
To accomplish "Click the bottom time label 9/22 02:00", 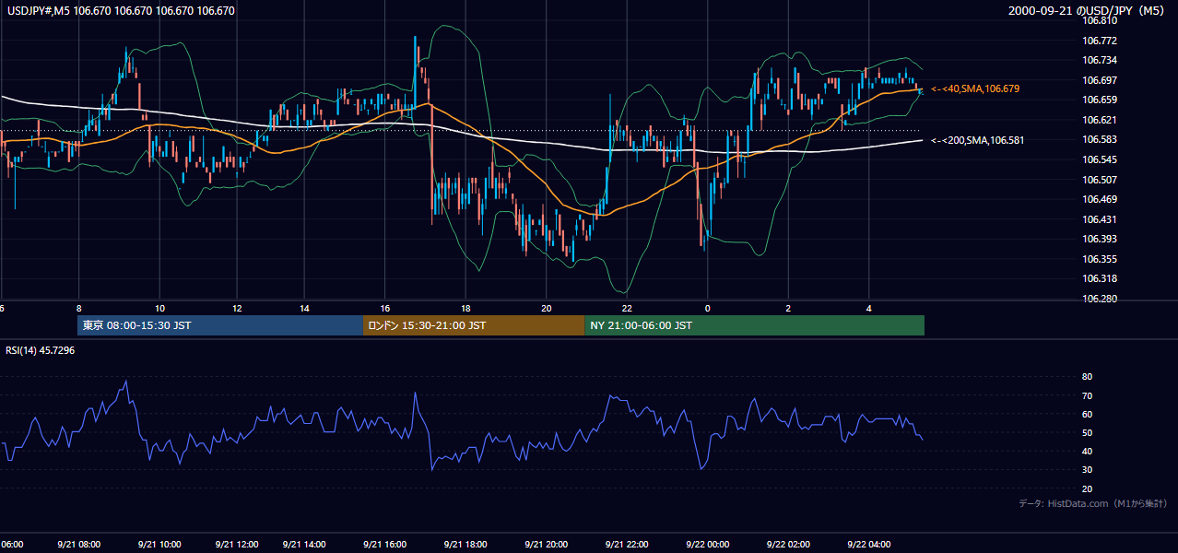I will click(x=788, y=545).
